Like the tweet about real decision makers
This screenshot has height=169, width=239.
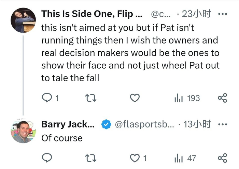[x=135, y=98]
